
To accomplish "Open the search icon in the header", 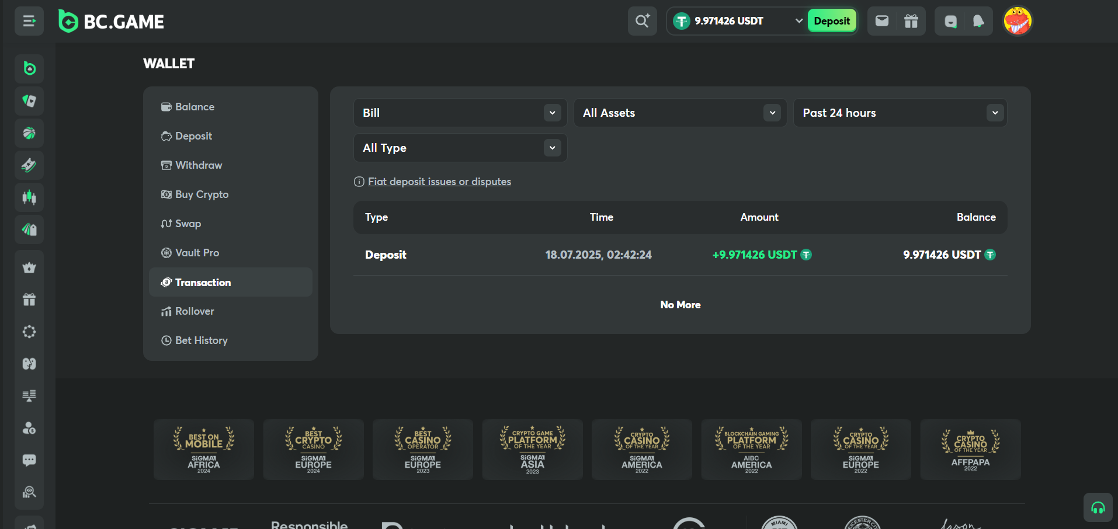I will point(643,21).
